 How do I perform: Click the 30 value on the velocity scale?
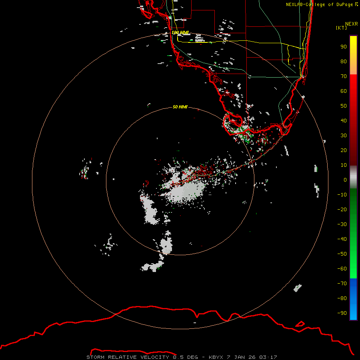(344, 136)
